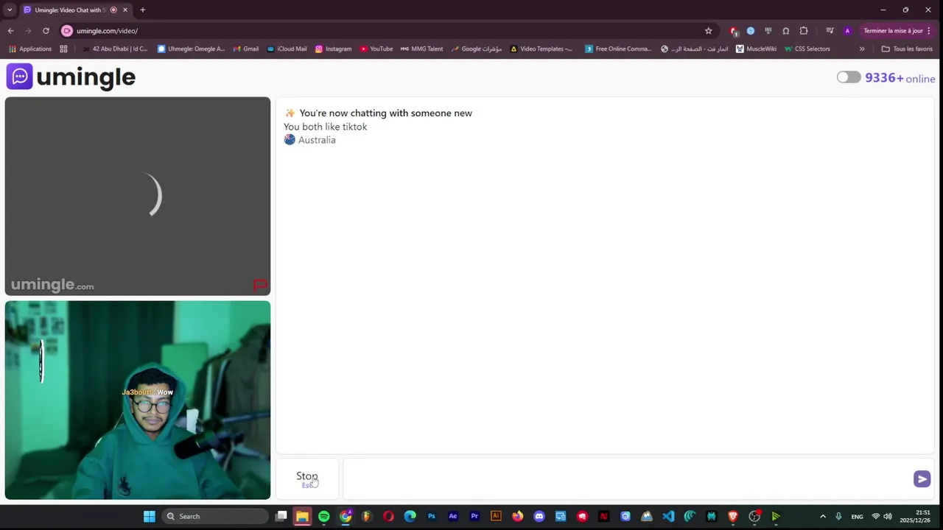943x530 pixels.
Task: Open a new browser tab
Action: (142, 10)
